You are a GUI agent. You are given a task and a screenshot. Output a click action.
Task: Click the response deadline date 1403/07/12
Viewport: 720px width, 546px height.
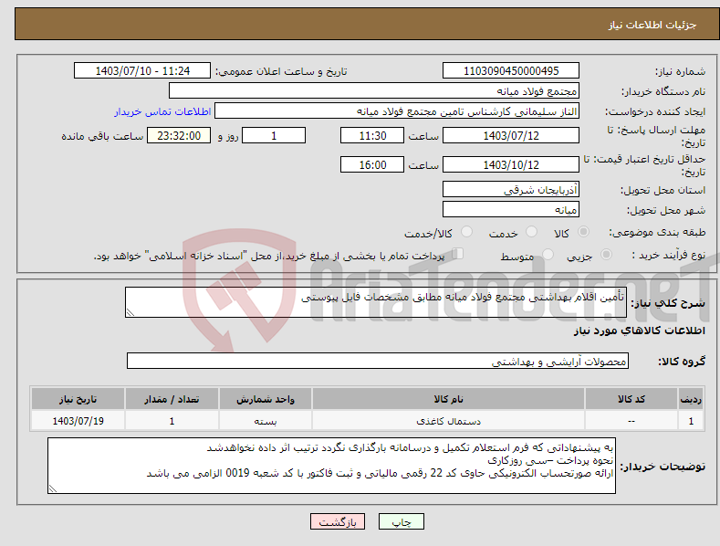tap(511, 135)
